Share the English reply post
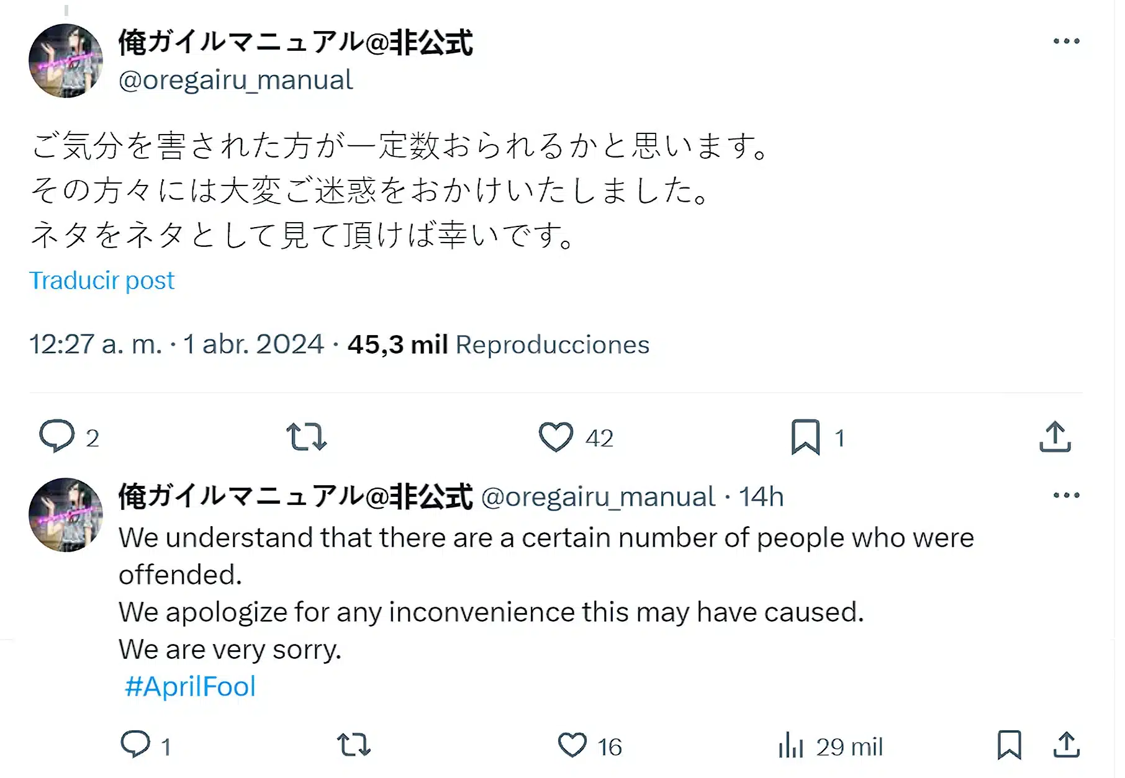The height and width of the screenshot is (778, 1125). tap(1066, 744)
